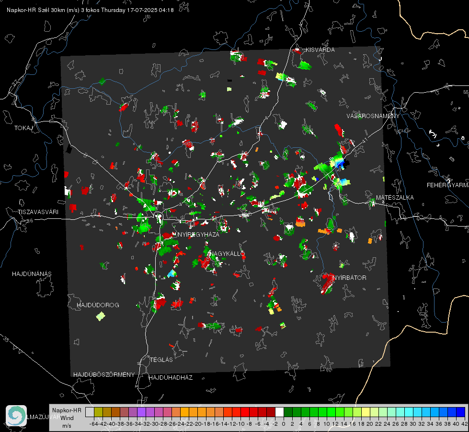Click the TISZAVASVÁRI town label
Viewport: 469px width, 432px height.
(x=38, y=212)
